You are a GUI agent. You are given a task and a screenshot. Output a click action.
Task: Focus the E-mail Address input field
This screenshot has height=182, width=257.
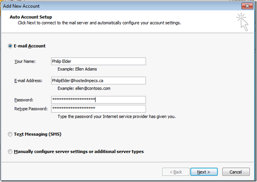pyautogui.click(x=98, y=80)
